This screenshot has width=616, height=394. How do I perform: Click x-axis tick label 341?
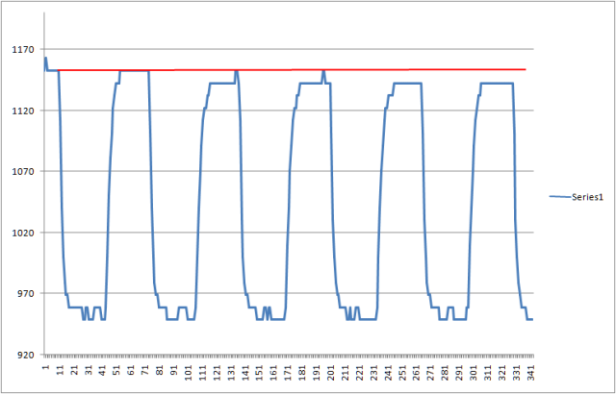click(x=529, y=370)
